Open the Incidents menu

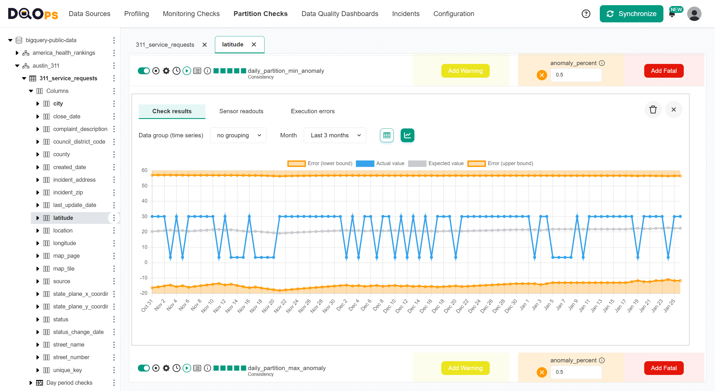(x=406, y=14)
